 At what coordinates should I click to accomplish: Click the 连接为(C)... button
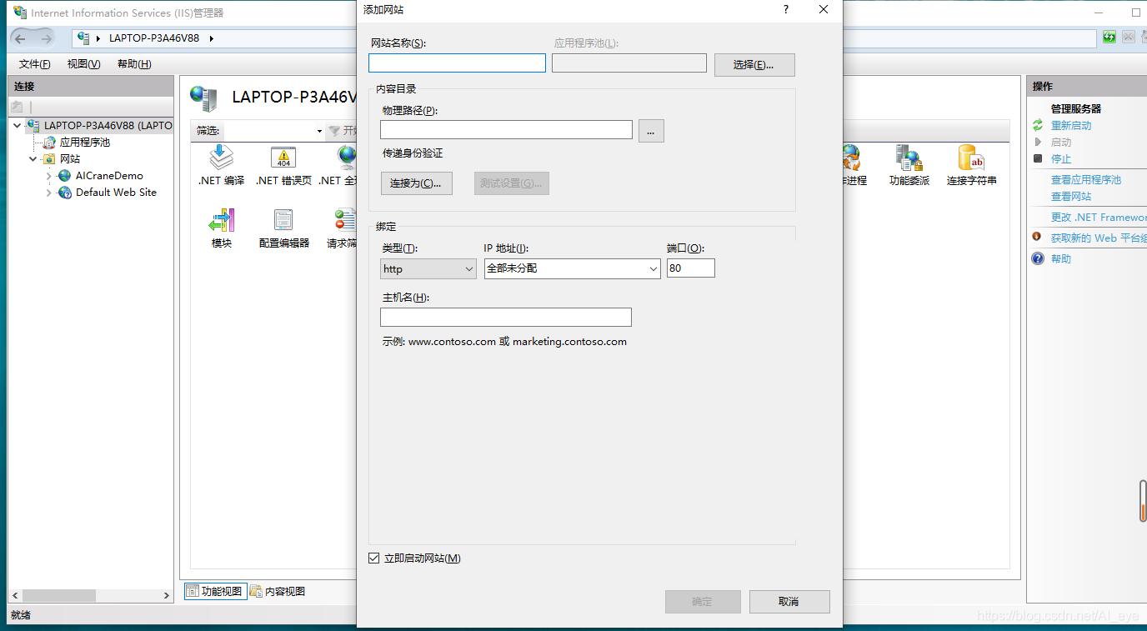pyautogui.click(x=416, y=183)
